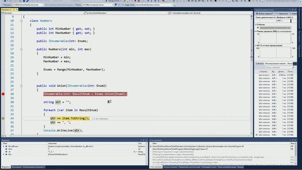Switch to the Memory Usage tab
Screen dimensions: 302x170
(x=275, y=64)
